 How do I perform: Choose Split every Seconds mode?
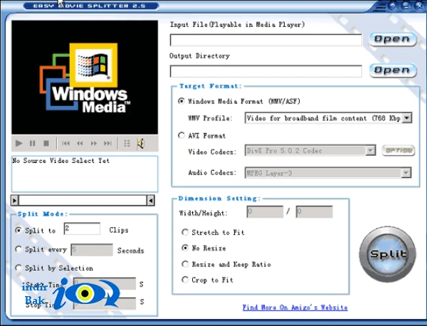click(x=19, y=249)
